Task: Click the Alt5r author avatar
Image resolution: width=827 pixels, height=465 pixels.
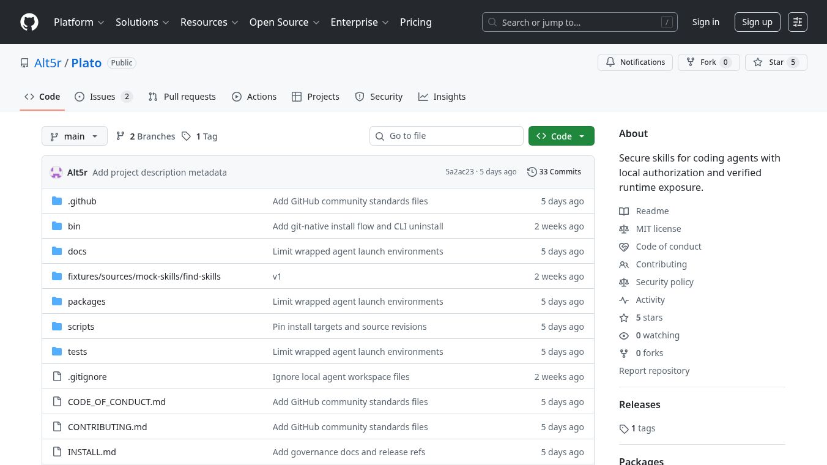Action: tap(56, 173)
